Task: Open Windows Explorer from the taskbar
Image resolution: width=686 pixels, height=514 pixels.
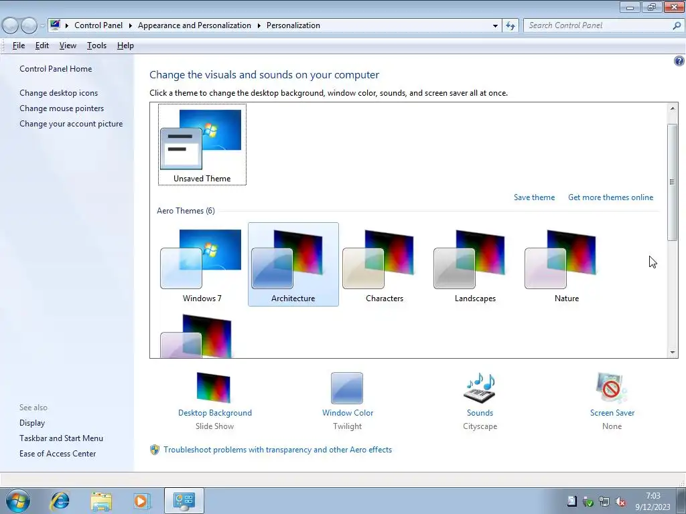Action: point(101,501)
